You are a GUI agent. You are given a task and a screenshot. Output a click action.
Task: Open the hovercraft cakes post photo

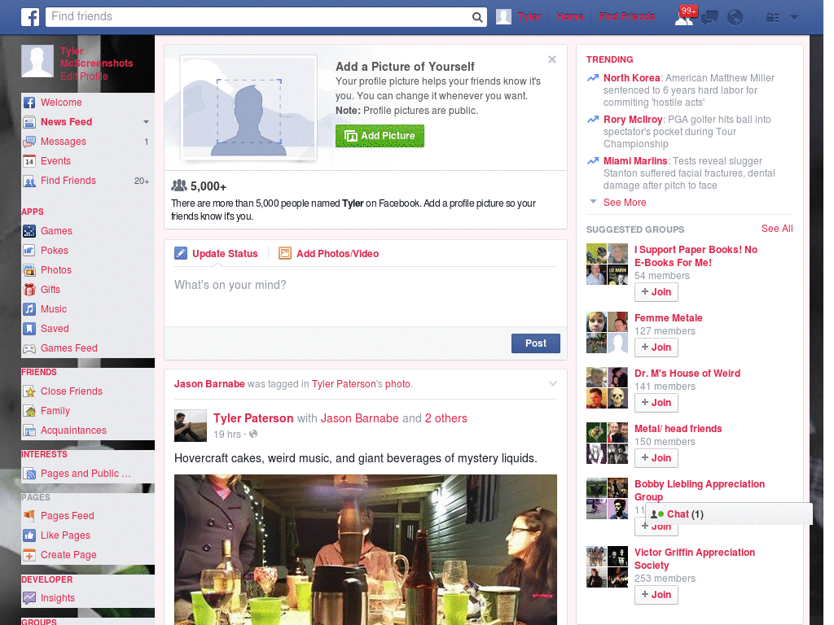(x=366, y=549)
